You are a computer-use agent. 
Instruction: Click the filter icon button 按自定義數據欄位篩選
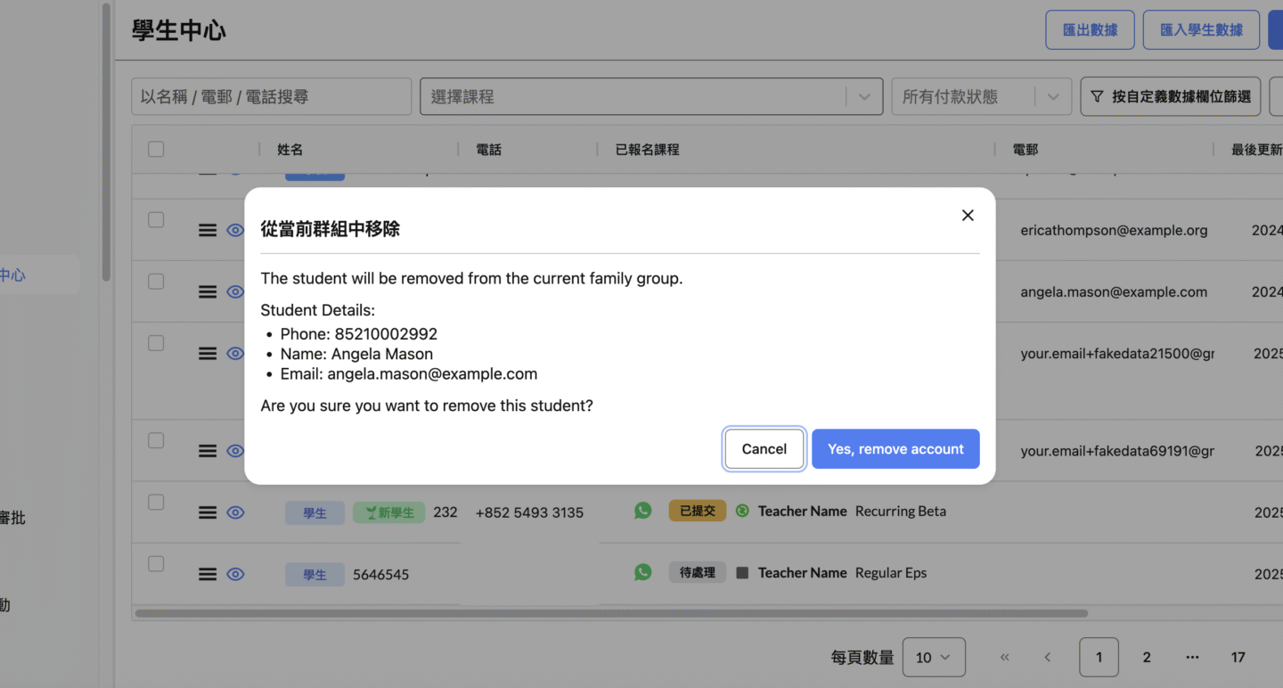1170,96
